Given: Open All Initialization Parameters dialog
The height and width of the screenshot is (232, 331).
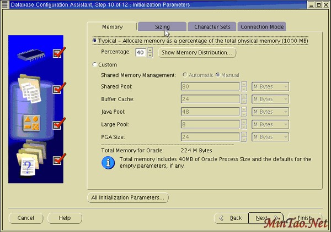Looking at the screenshot, I should [x=128, y=197].
